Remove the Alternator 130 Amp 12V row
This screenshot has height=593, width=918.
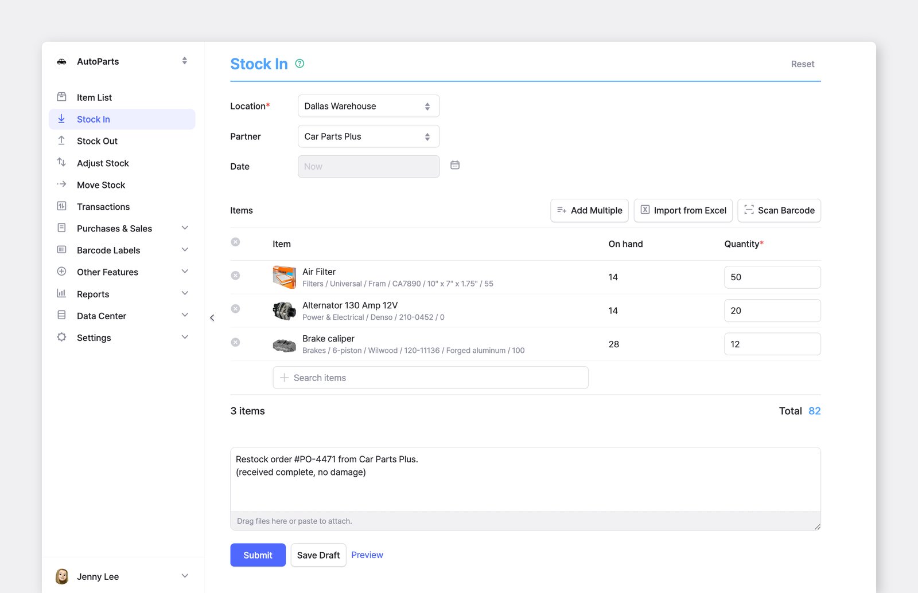235,309
